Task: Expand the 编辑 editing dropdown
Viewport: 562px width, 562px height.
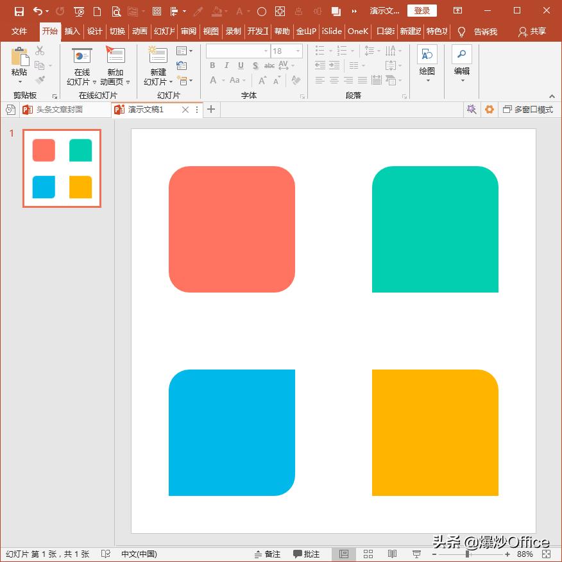Action: pos(462,81)
